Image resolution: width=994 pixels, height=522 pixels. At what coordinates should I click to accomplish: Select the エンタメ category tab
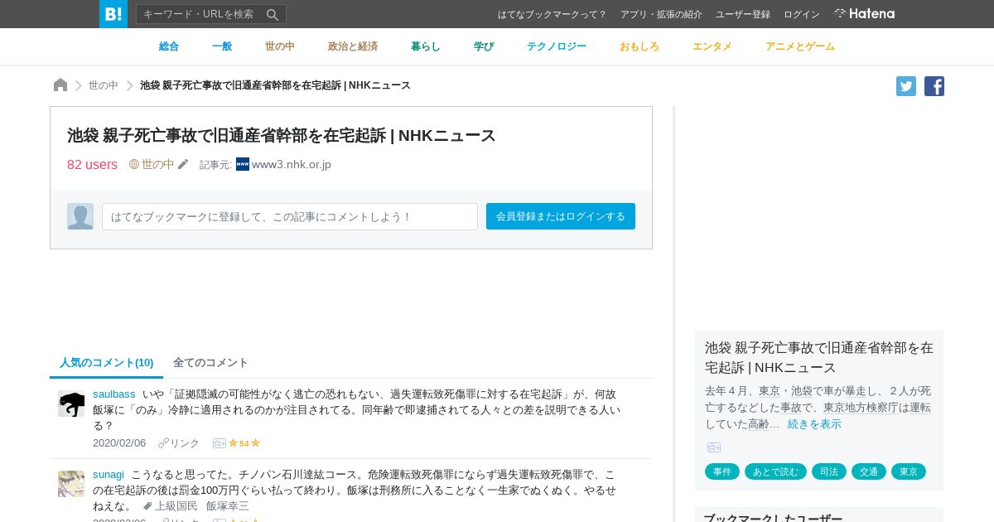click(x=712, y=46)
